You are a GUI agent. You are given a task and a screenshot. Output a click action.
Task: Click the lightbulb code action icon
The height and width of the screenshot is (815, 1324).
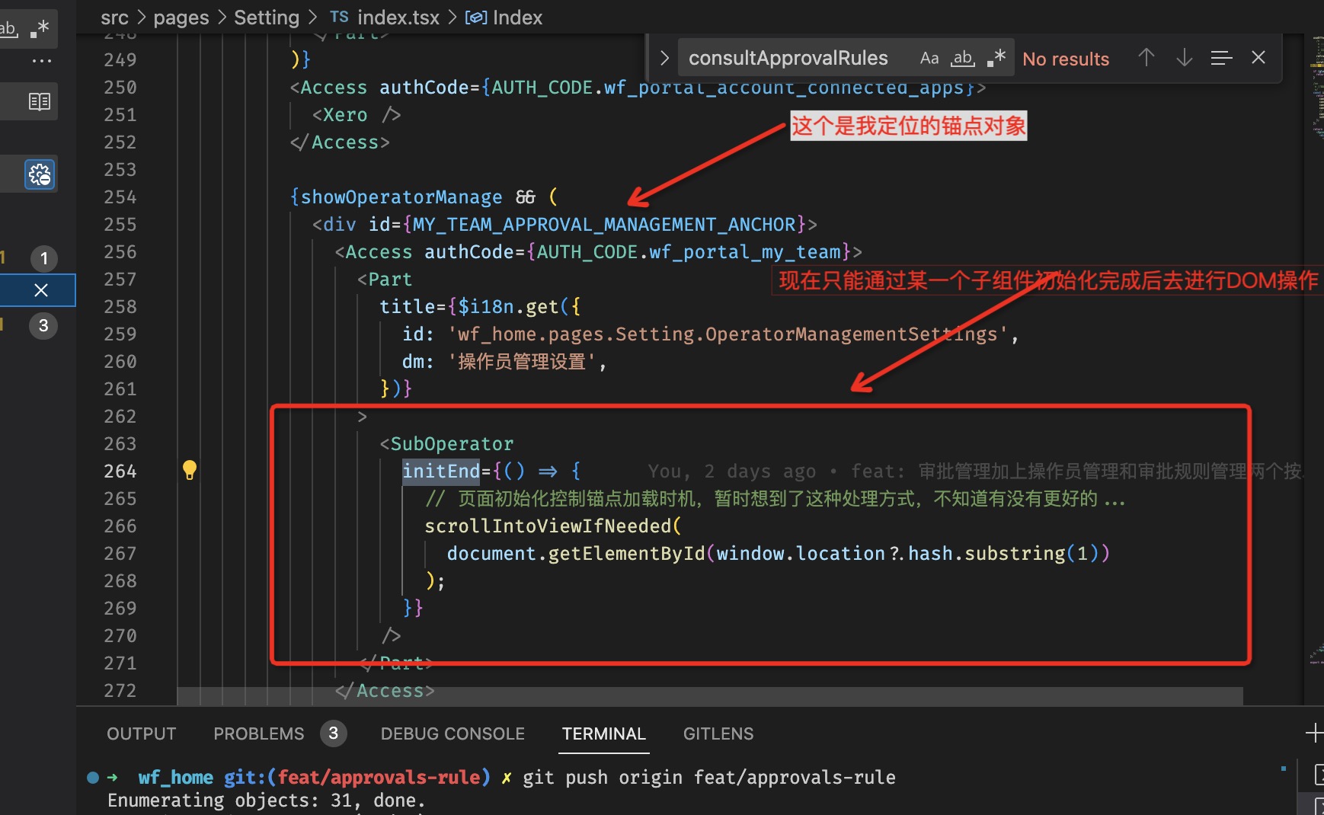tap(190, 470)
